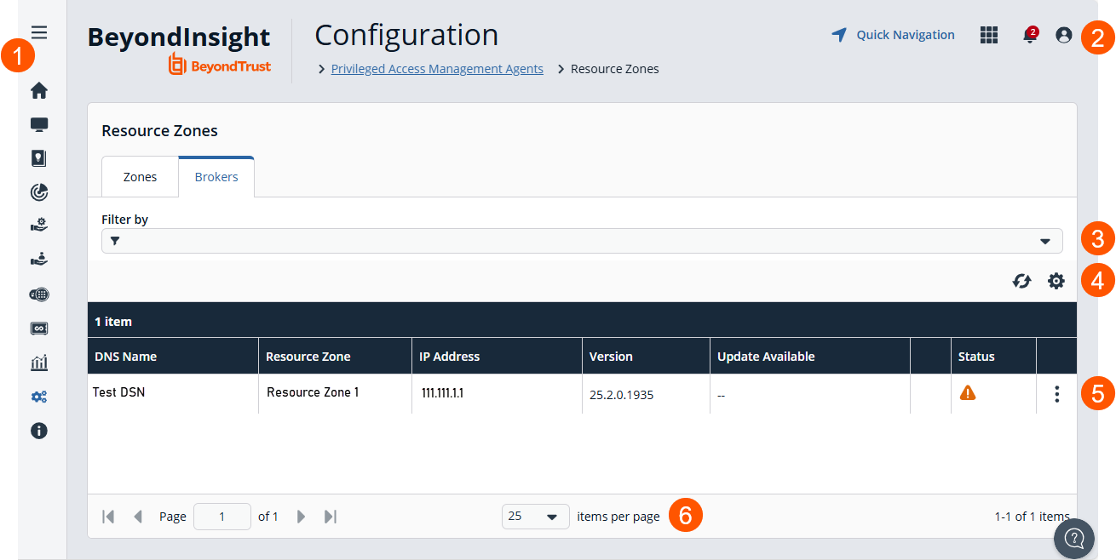This screenshot has width=1116, height=560.
Task: Click the filter funnel icon
Action: pyautogui.click(x=115, y=241)
